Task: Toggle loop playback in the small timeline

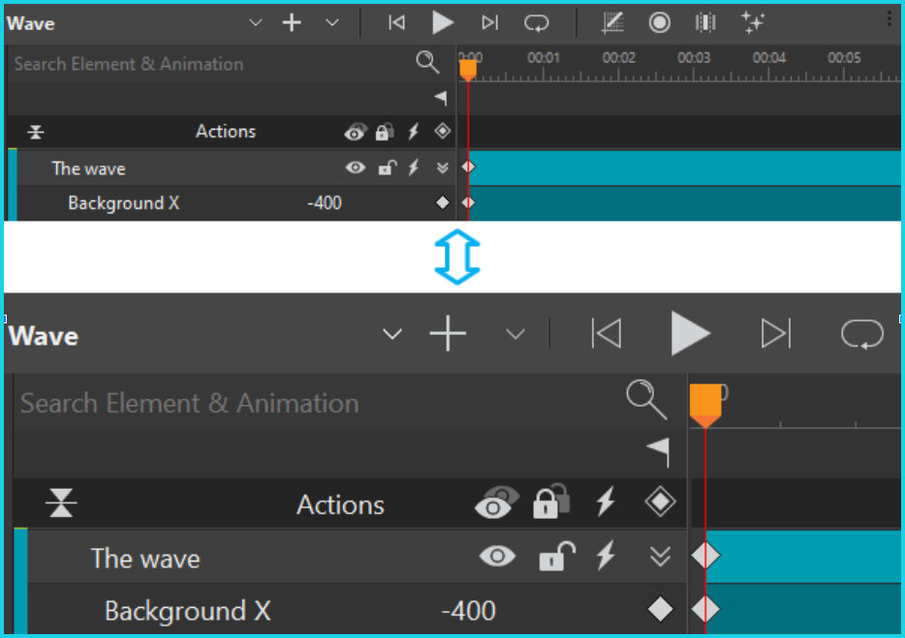Action: point(536,23)
